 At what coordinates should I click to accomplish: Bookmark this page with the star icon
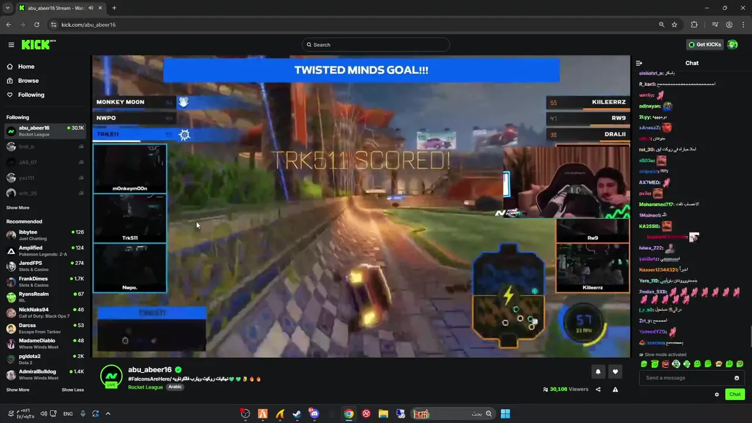(x=674, y=25)
